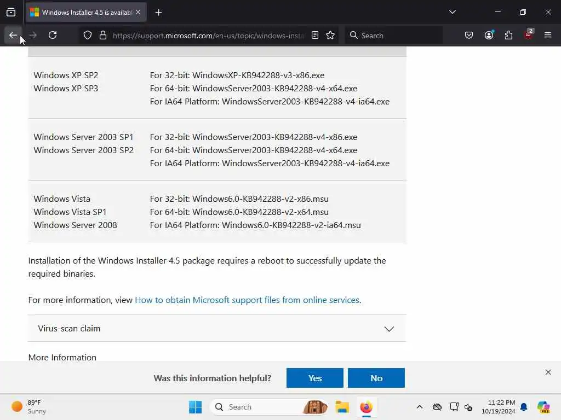Click the forward navigation arrow

33,35
